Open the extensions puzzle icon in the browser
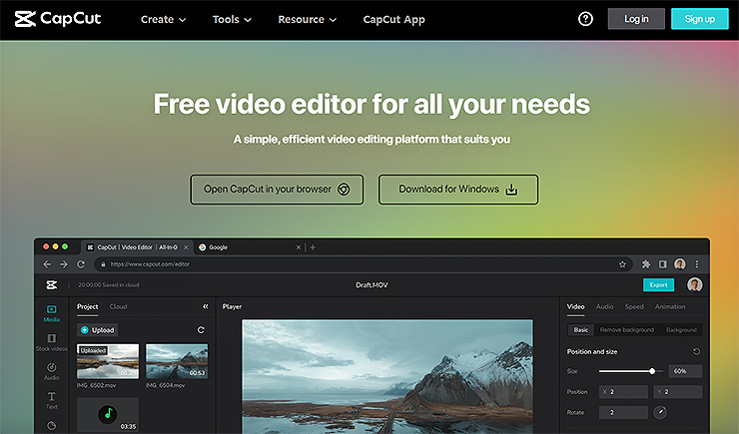 (646, 264)
